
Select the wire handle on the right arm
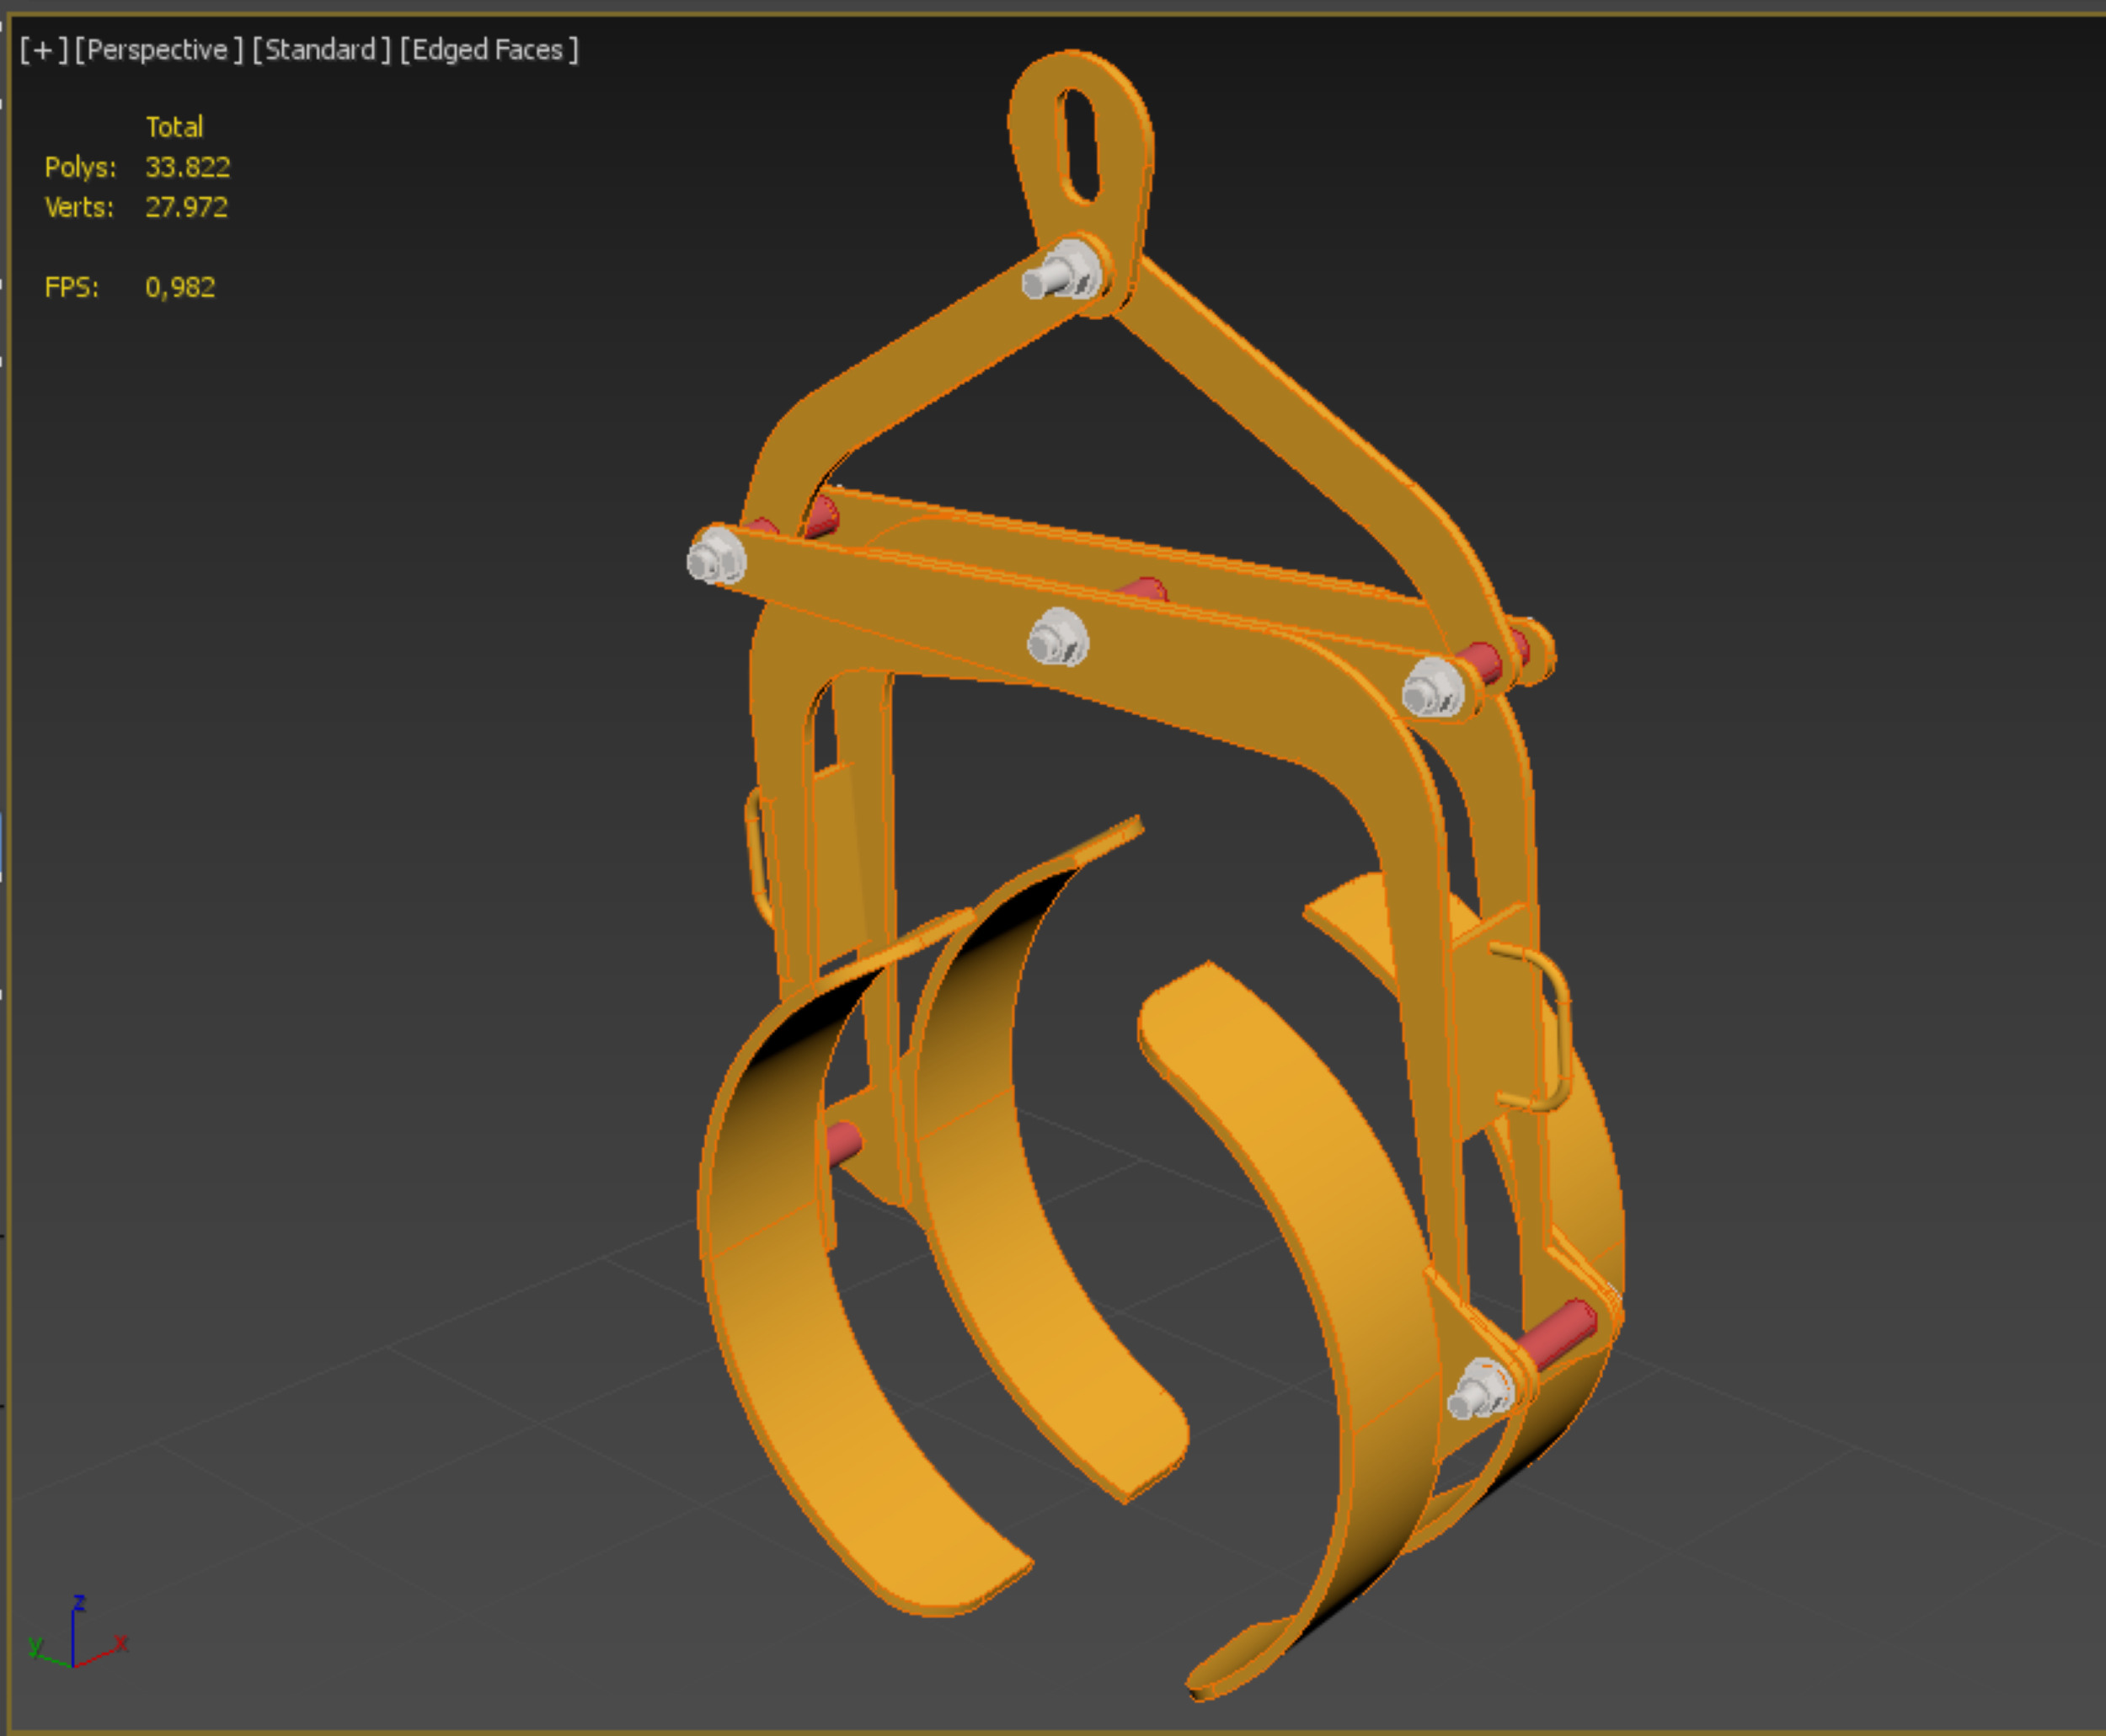[x=1533, y=1027]
